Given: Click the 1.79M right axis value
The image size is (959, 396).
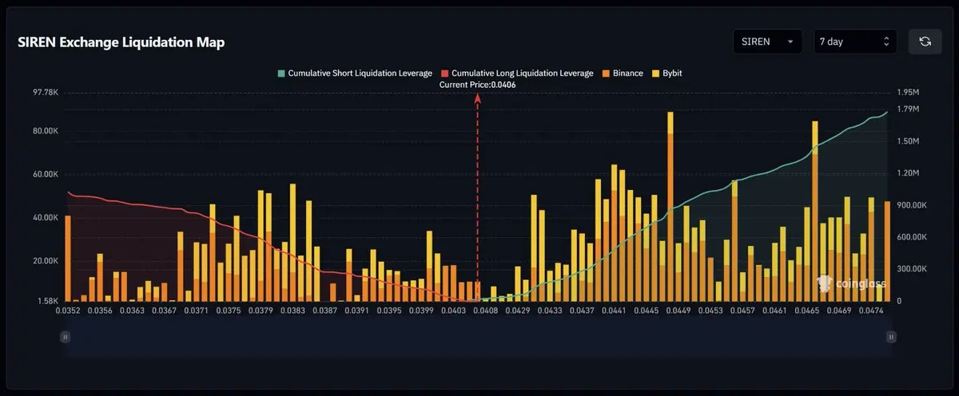Looking at the screenshot, I should (909, 109).
